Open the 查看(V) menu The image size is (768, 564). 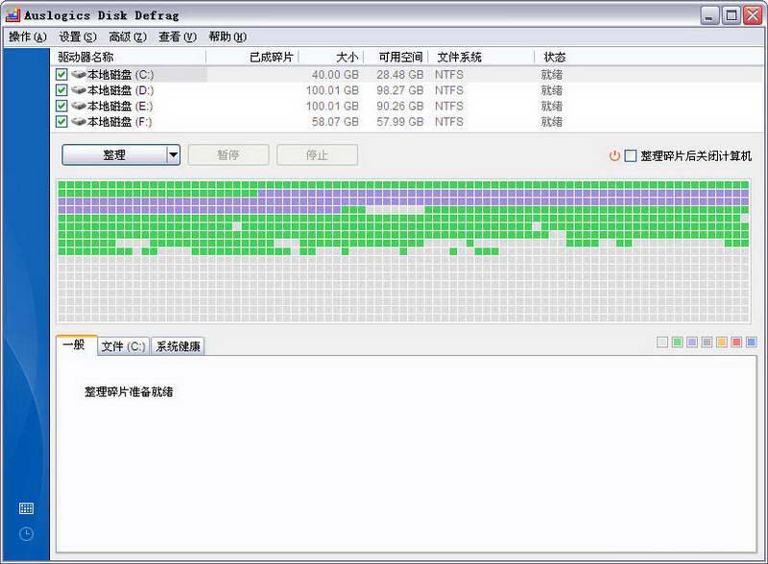point(177,37)
